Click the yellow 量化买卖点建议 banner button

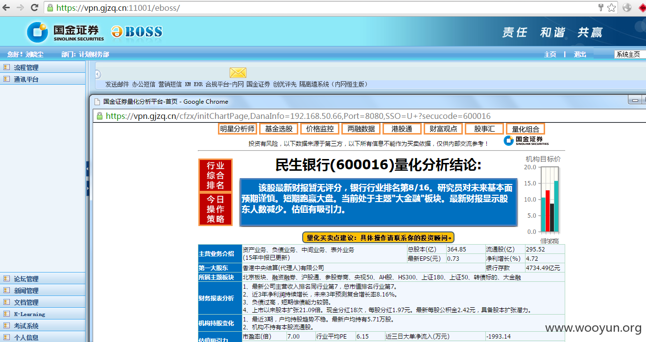[378, 238]
